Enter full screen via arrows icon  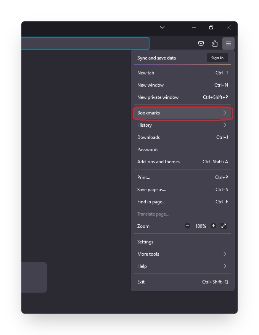[x=224, y=226]
